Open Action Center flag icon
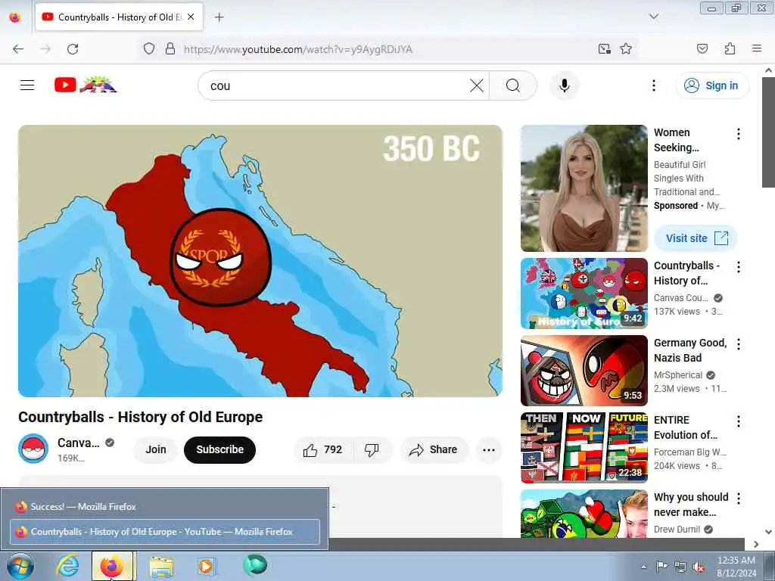 661,567
